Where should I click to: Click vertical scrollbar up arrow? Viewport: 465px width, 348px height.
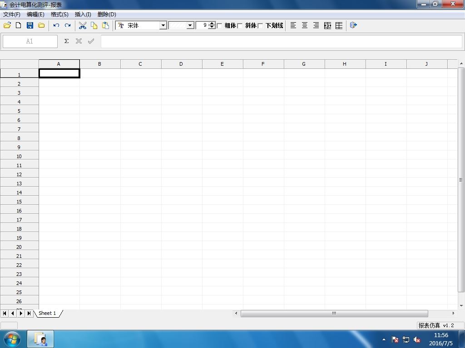(461, 63)
